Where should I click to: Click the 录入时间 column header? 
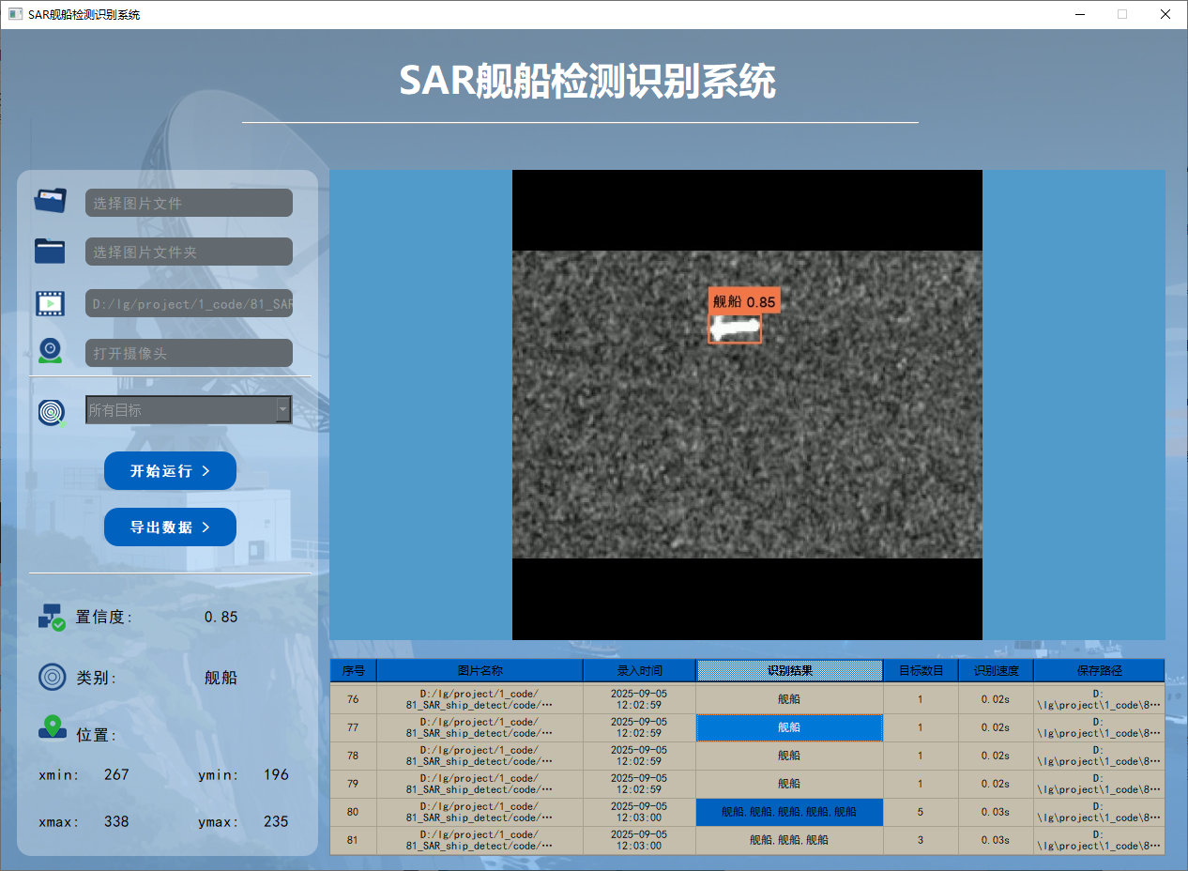click(639, 670)
